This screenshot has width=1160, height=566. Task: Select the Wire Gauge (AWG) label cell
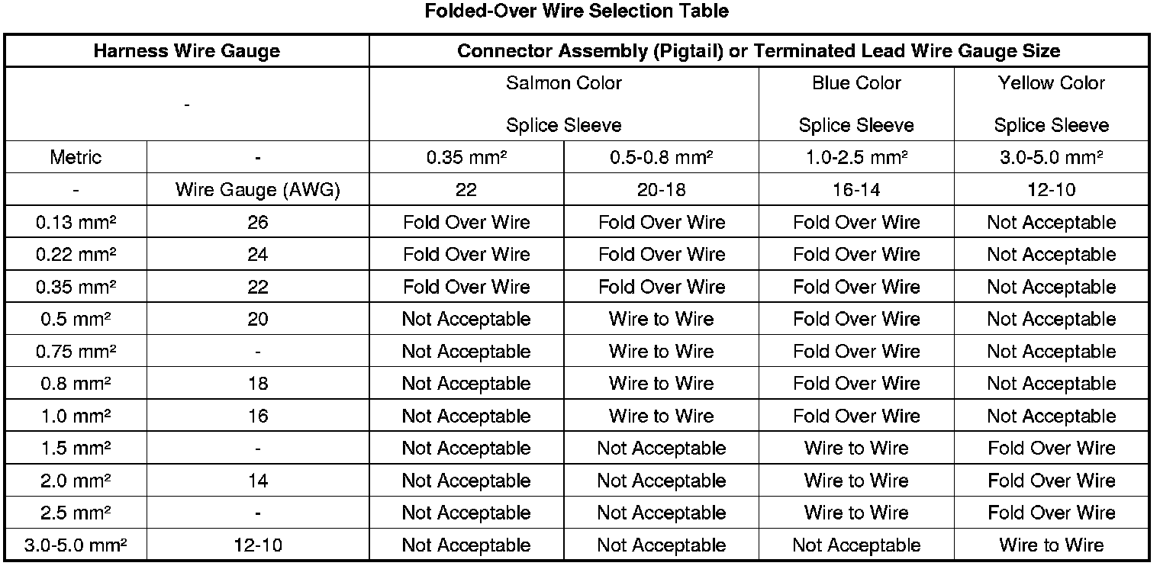pyautogui.click(x=258, y=190)
